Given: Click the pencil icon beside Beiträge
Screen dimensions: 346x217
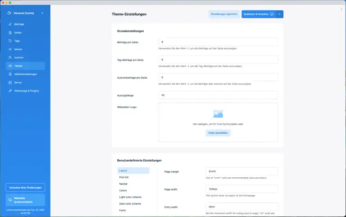Looking at the screenshot, I should [x=10, y=24].
